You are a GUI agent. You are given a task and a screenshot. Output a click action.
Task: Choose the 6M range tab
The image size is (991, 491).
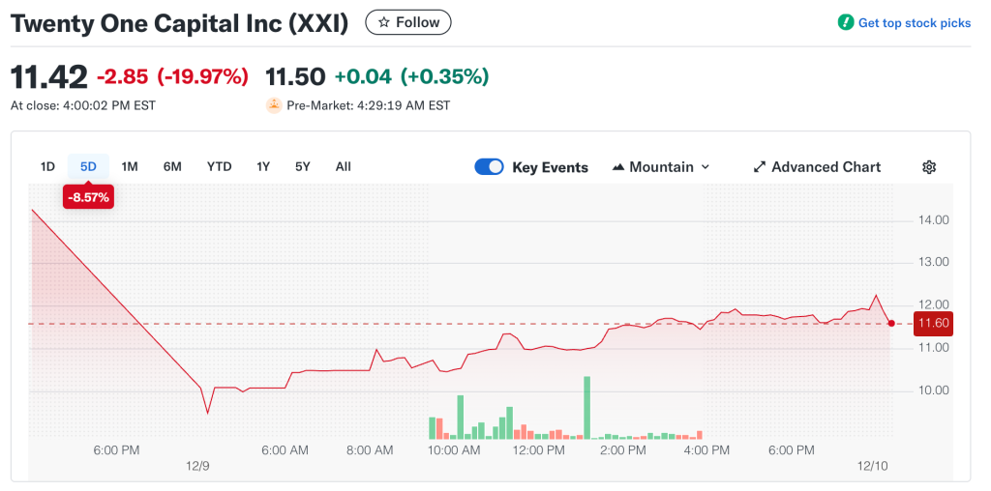click(172, 166)
